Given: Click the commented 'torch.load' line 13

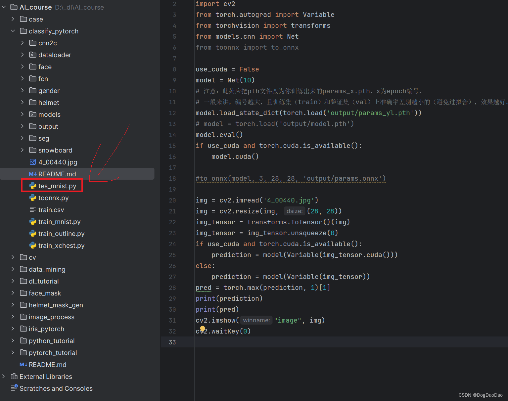Looking at the screenshot, I should pos(275,124).
